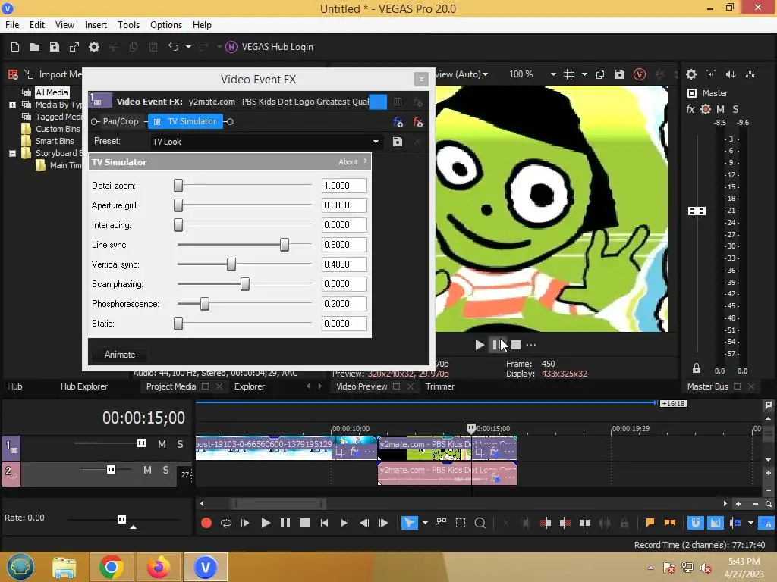This screenshot has width=777, height=582.
Task: Open the Insert menu
Action: tap(96, 25)
